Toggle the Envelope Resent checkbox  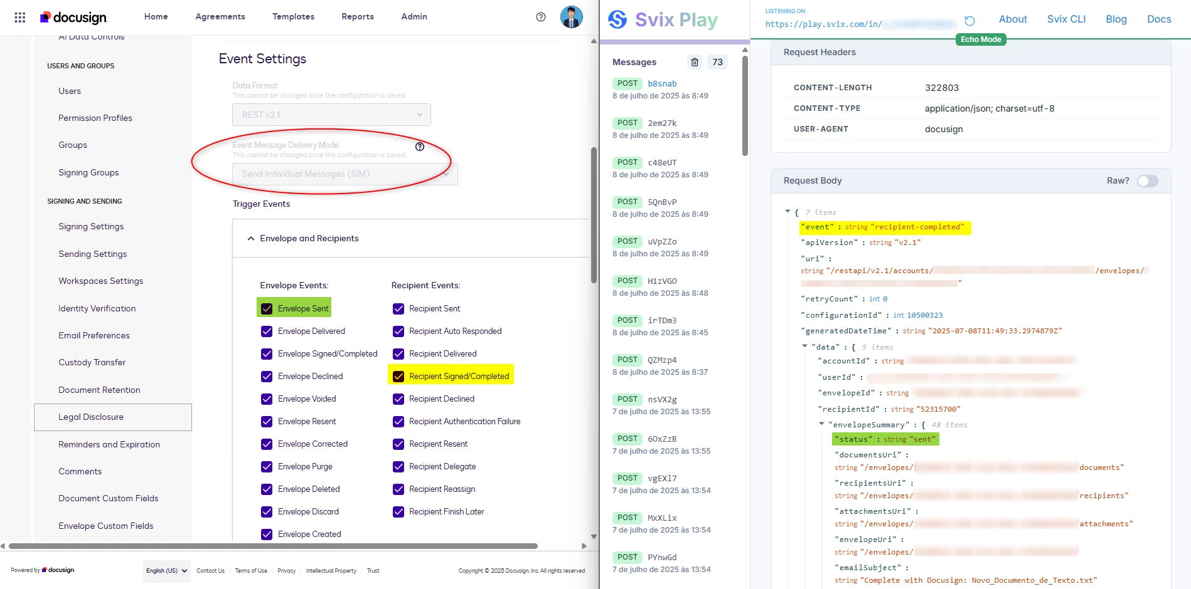267,422
